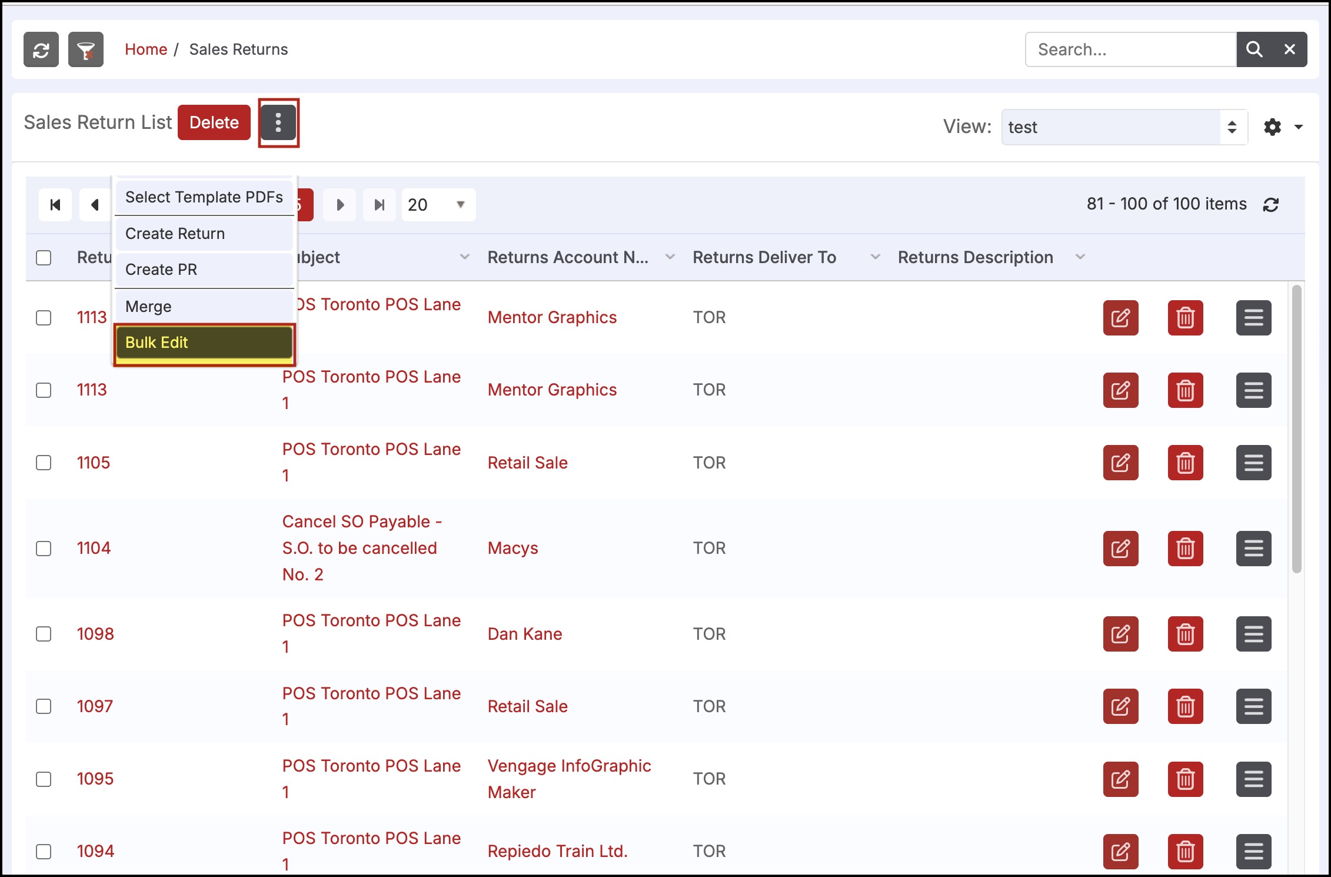Toggle the select-all checkbox in the header
This screenshot has height=877, width=1331.
tap(44, 258)
